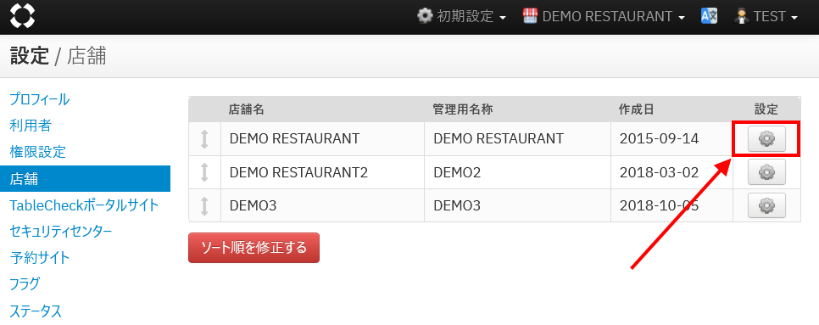Open settings gear for DEMO RESTAURANT2 row
The height and width of the screenshot is (325, 819).
[x=766, y=172]
